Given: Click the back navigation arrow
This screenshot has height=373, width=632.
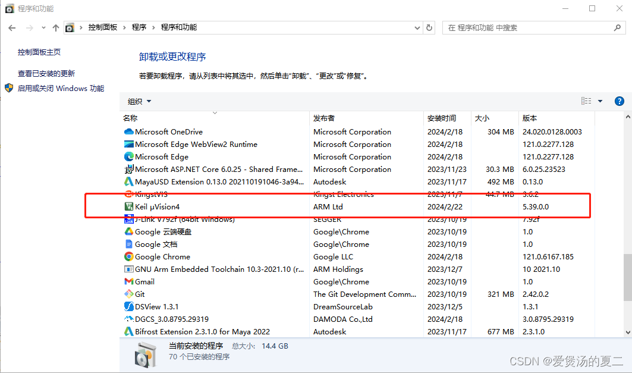Looking at the screenshot, I should pos(12,28).
